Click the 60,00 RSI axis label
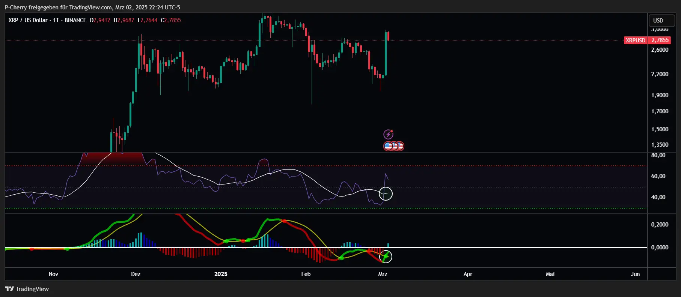The height and width of the screenshot is (297, 681). click(658, 176)
